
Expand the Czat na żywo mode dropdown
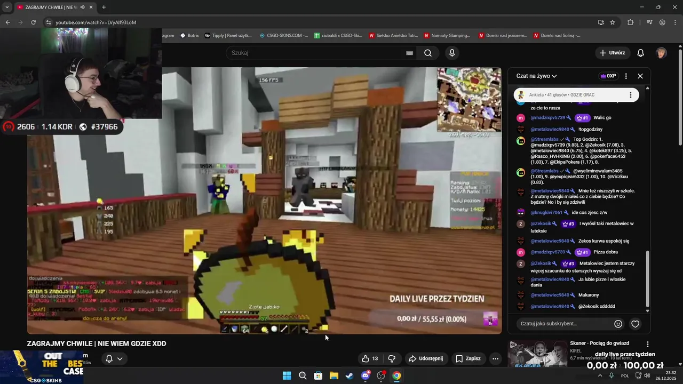(536, 76)
